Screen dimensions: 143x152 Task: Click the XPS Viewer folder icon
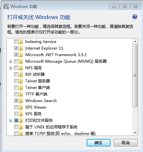point(21,107)
